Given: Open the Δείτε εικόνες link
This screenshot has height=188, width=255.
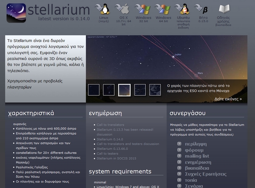Looking at the screenshot, I should click(228, 99).
